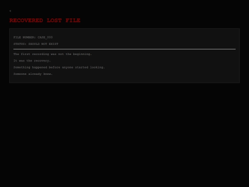Image resolution: width=249 pixels, height=187 pixels.
Task: Click the 'RECOVERED LOST FILE' heading
Action: pos(45,20)
